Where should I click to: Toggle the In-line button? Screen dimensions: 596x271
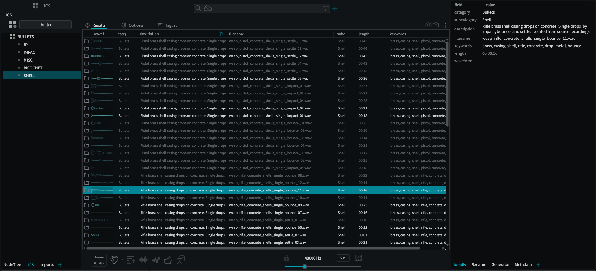coord(99,257)
